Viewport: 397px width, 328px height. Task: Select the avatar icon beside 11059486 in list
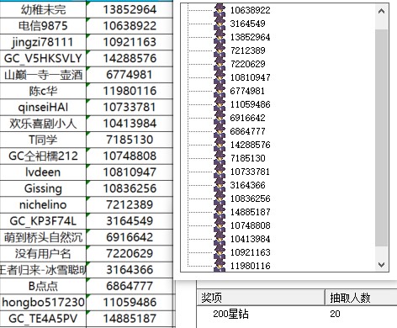[x=220, y=104]
